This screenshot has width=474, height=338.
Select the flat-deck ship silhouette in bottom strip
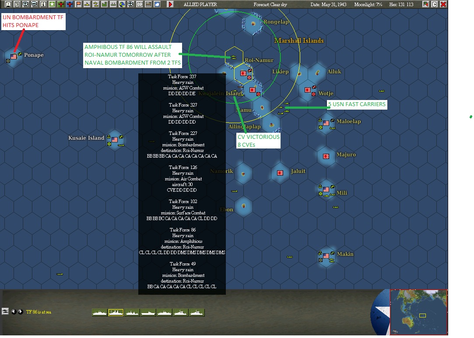click(x=148, y=313)
